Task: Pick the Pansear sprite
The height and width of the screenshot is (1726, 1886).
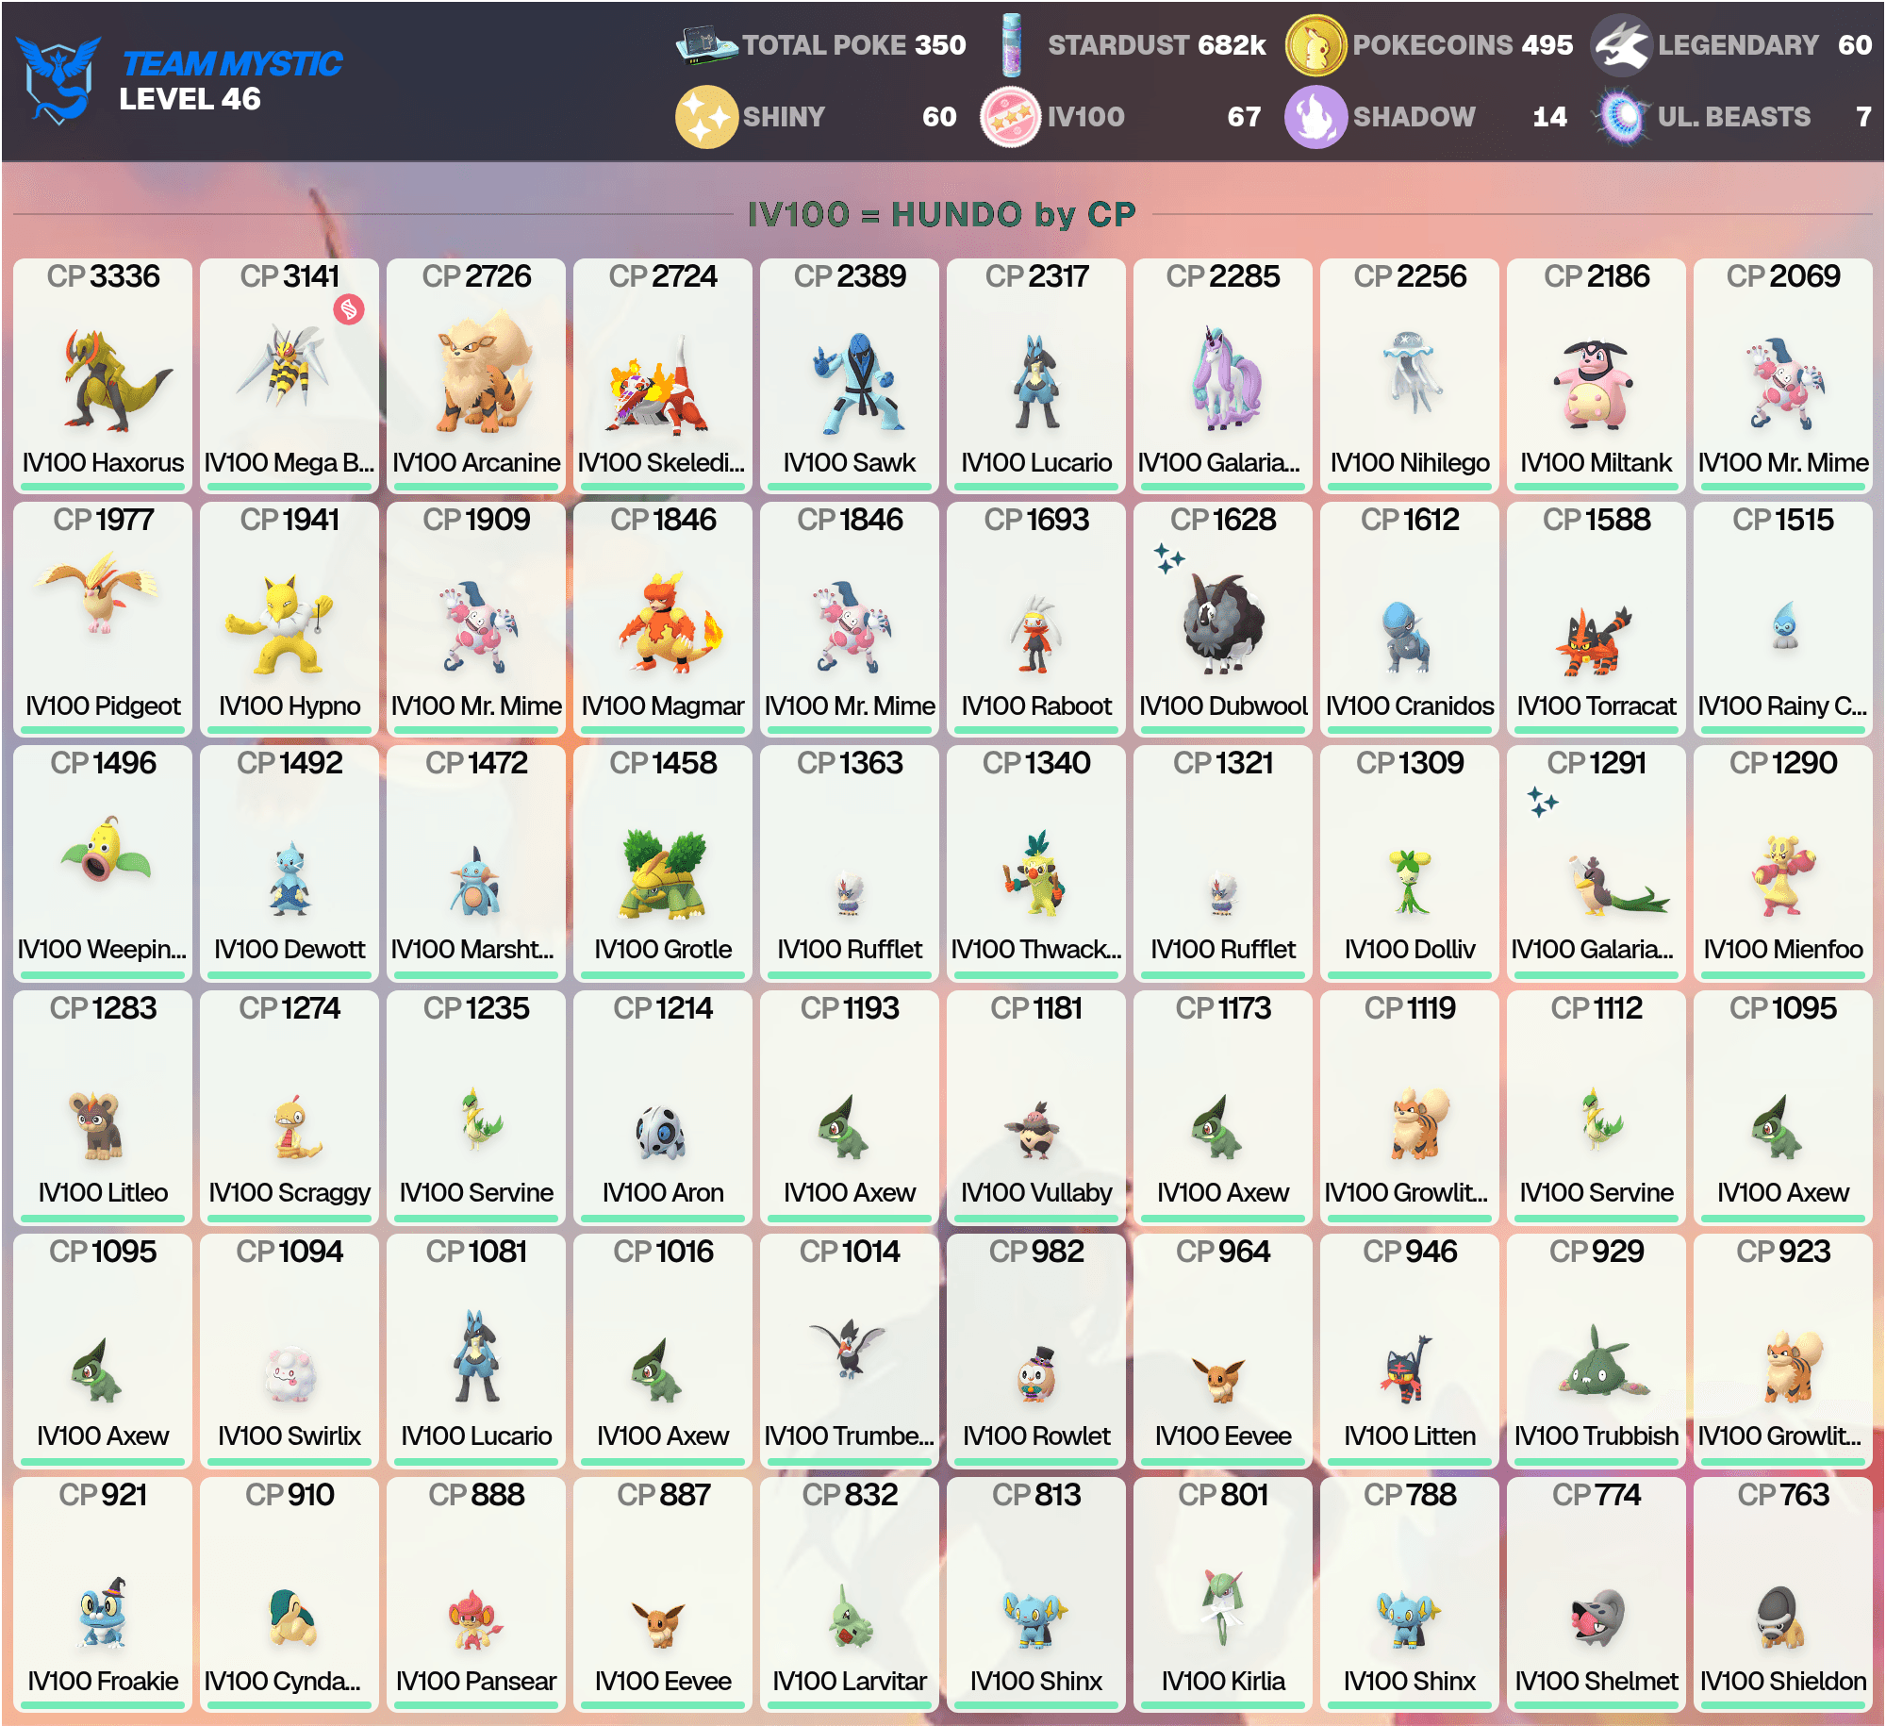Action: 474,1619
